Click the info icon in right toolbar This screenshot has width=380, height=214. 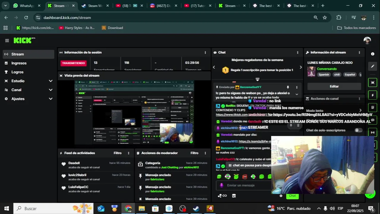(373, 54)
